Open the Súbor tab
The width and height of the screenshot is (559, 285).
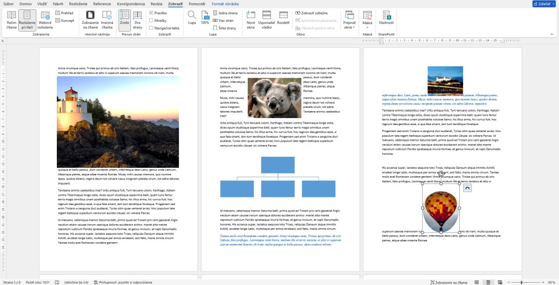click(x=8, y=4)
